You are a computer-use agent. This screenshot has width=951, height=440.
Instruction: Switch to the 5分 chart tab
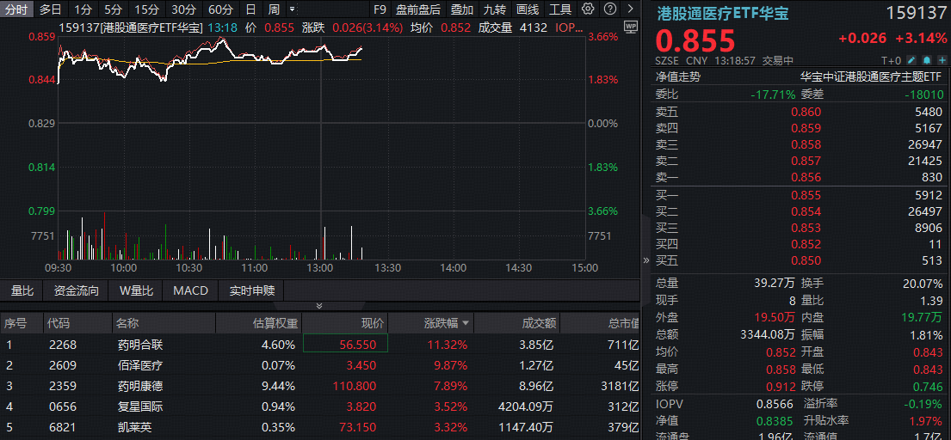[113, 9]
